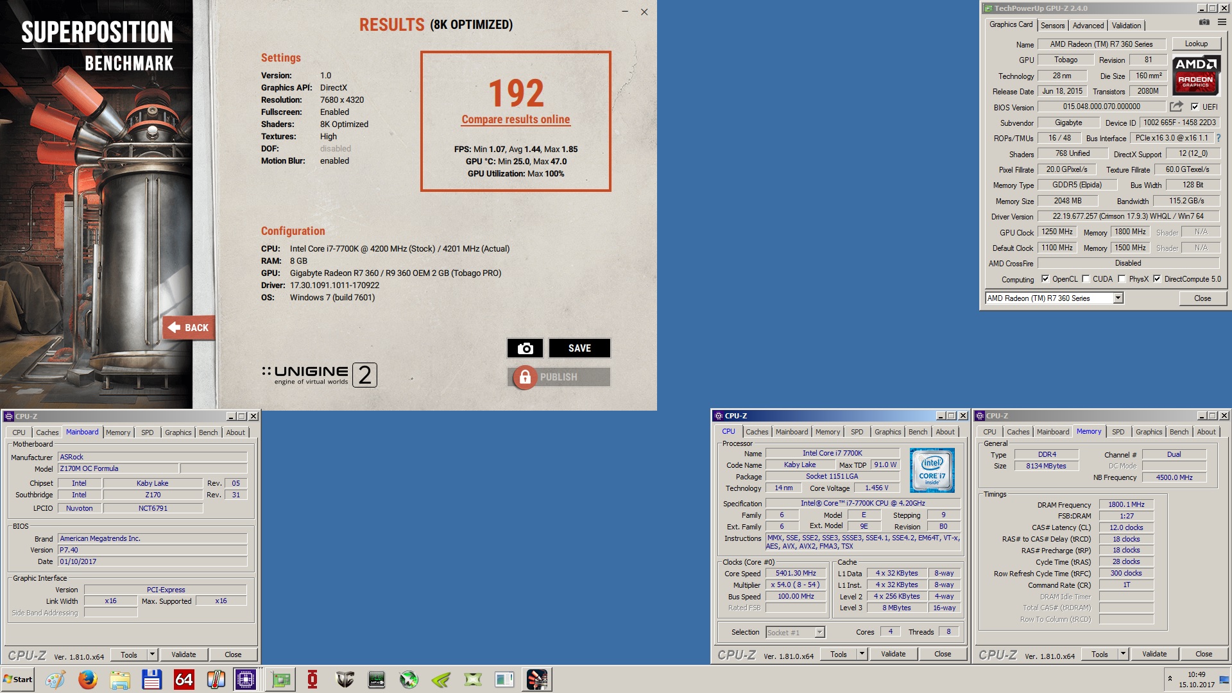Open the Socket #1 selection dropdown

[819, 633]
